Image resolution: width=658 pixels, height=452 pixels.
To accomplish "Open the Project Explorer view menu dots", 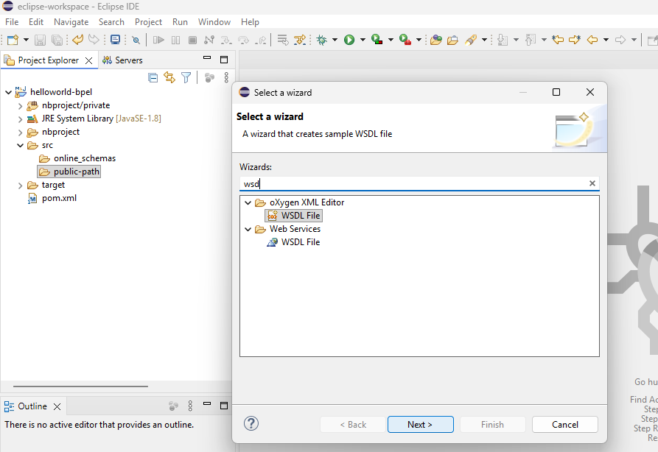I will point(226,77).
